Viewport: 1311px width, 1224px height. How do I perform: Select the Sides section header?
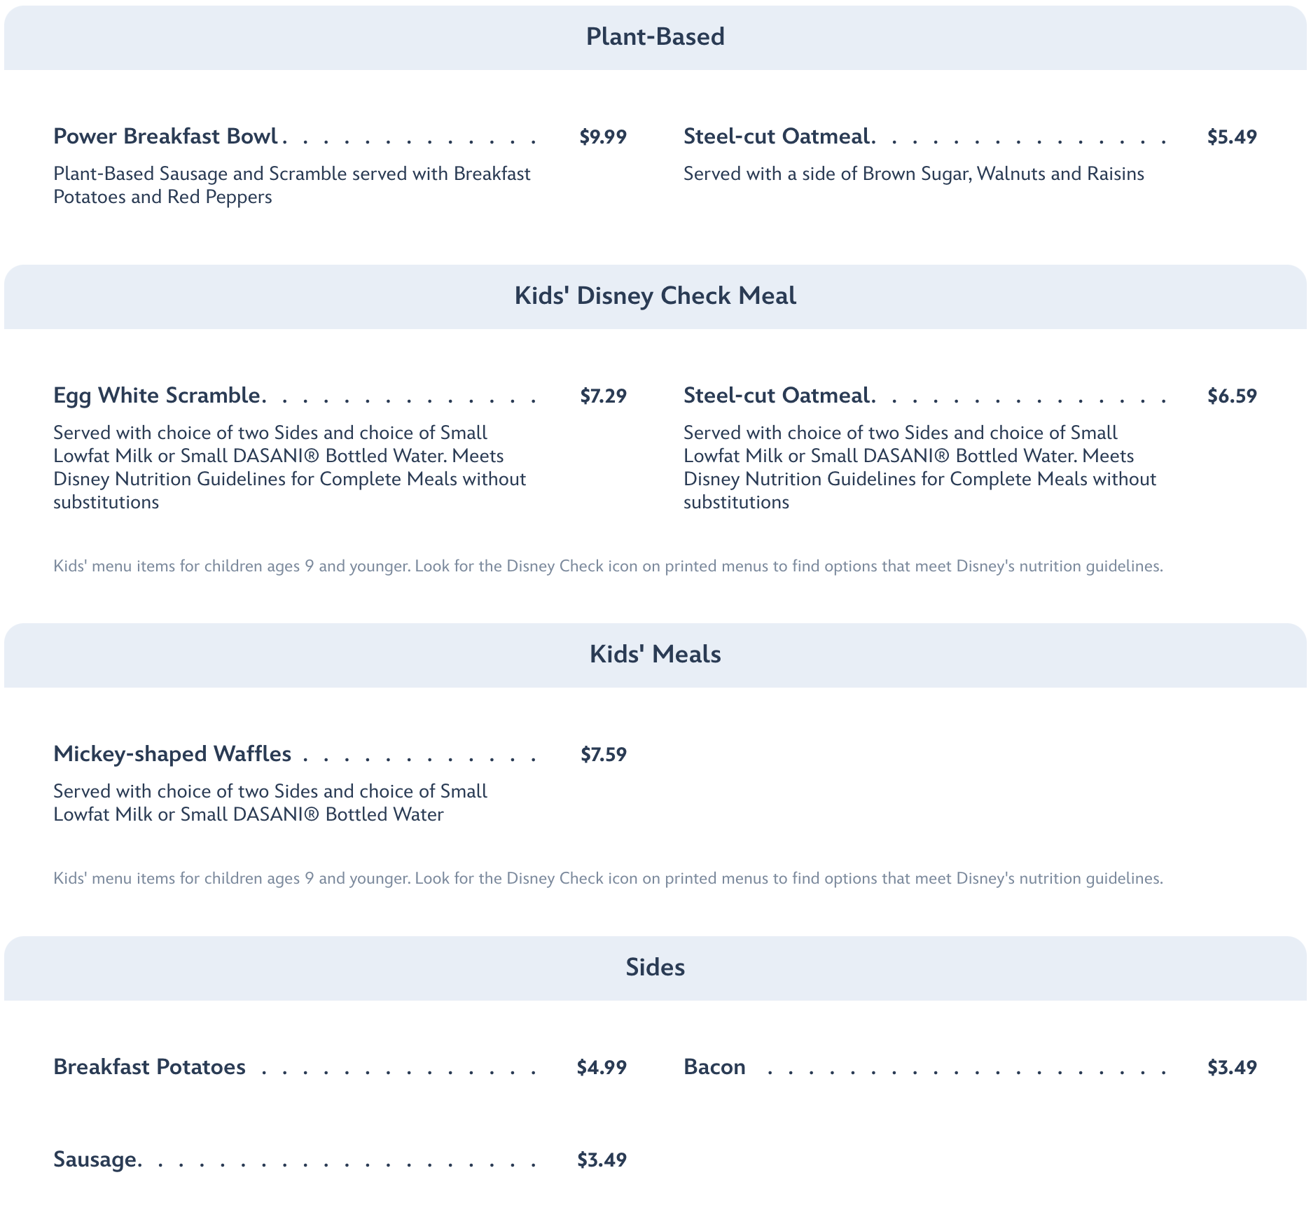click(655, 968)
